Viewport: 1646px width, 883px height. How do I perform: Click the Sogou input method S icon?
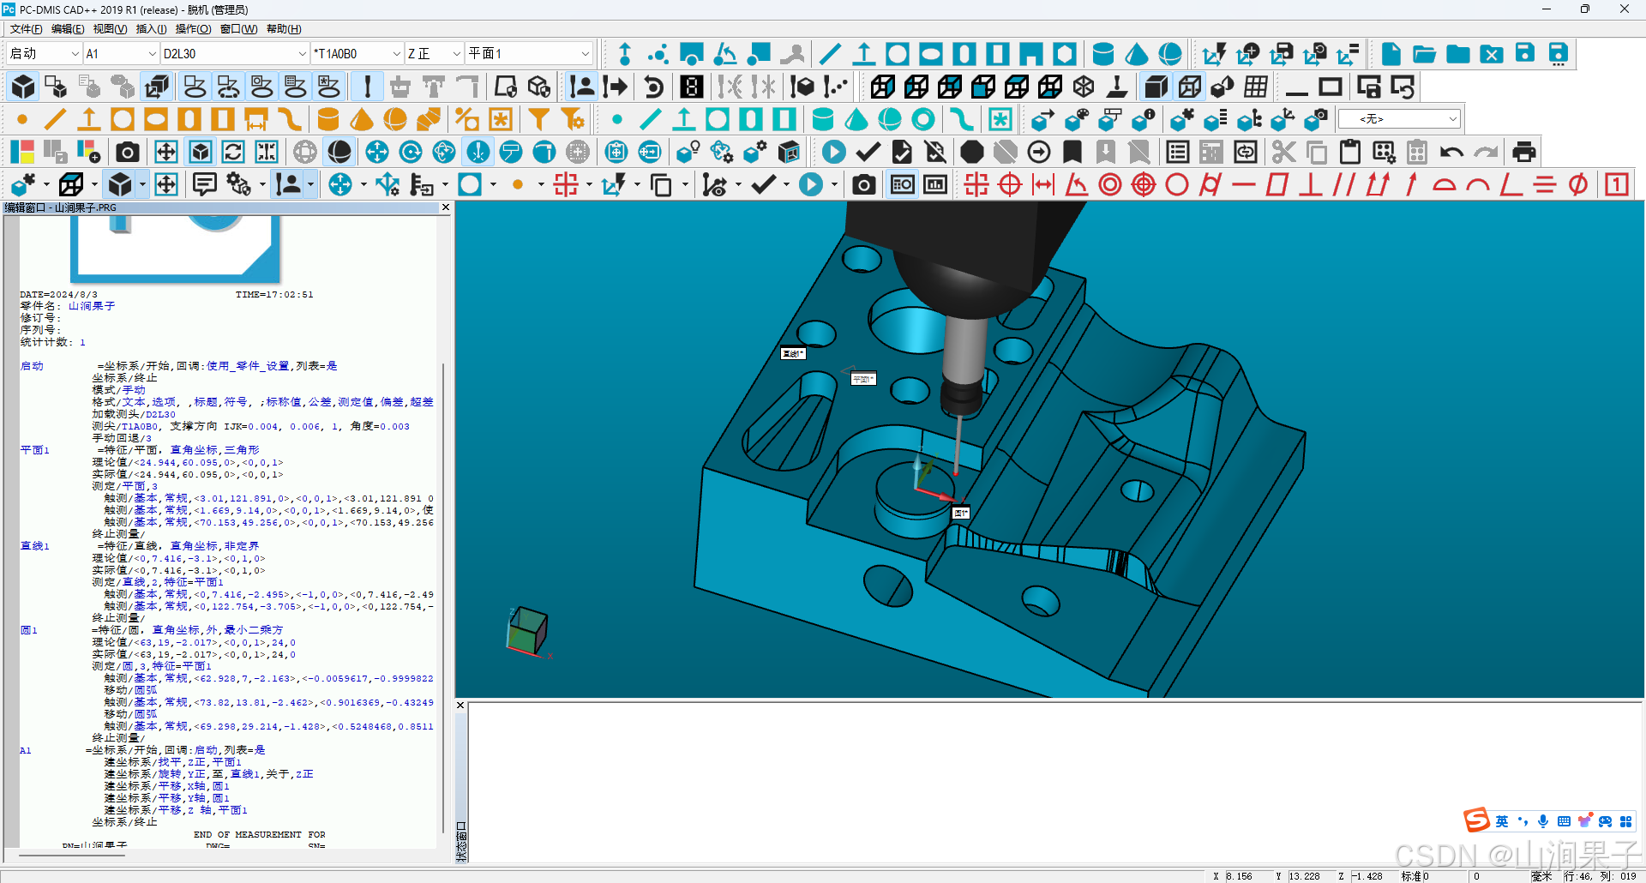coord(1476,820)
